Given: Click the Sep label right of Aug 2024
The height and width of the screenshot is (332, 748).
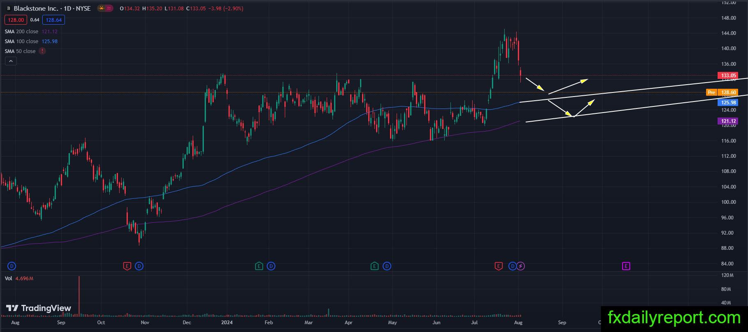Looking at the screenshot, I should 562,323.
